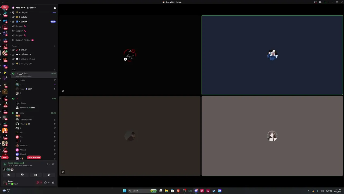This screenshot has width=344, height=194.
Task: Open server with 406 badge in sidebar
Action: click(x=5, y=105)
